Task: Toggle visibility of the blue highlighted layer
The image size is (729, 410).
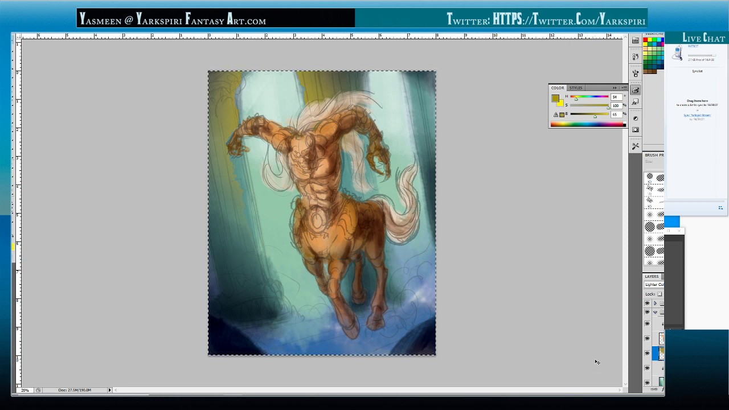Action: pos(647,353)
